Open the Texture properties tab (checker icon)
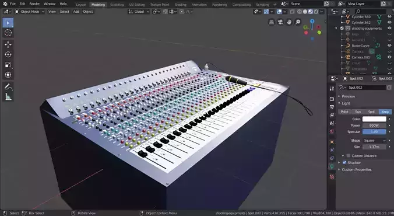This screenshot has height=216, width=394. tap(332, 177)
